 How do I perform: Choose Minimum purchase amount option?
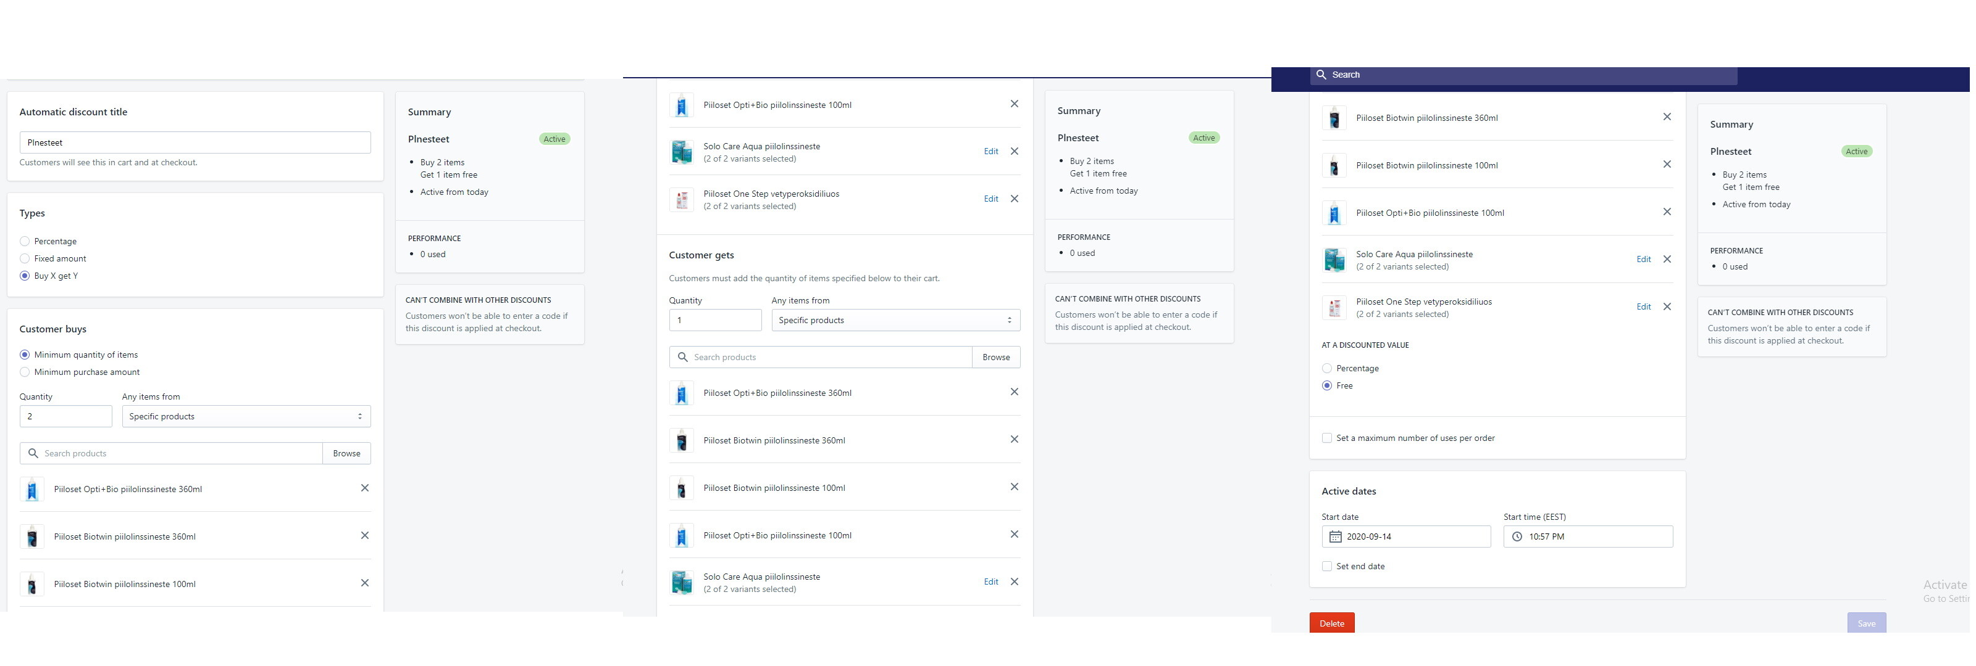[25, 372]
